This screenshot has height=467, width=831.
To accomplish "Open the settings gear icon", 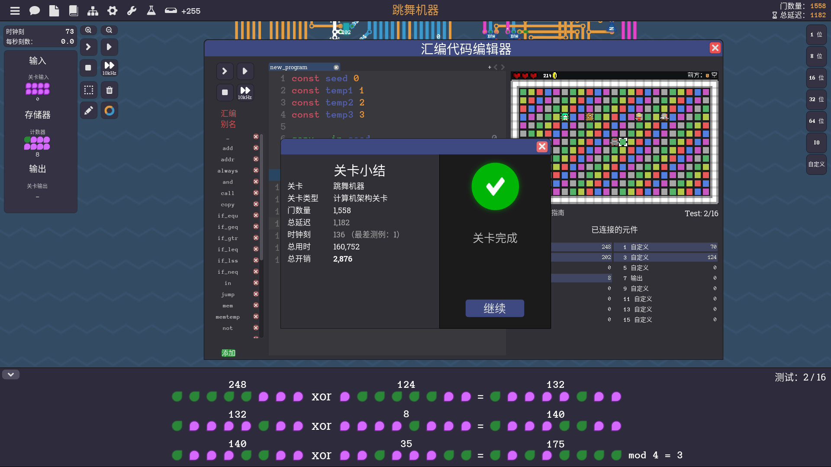I will 113,11.
